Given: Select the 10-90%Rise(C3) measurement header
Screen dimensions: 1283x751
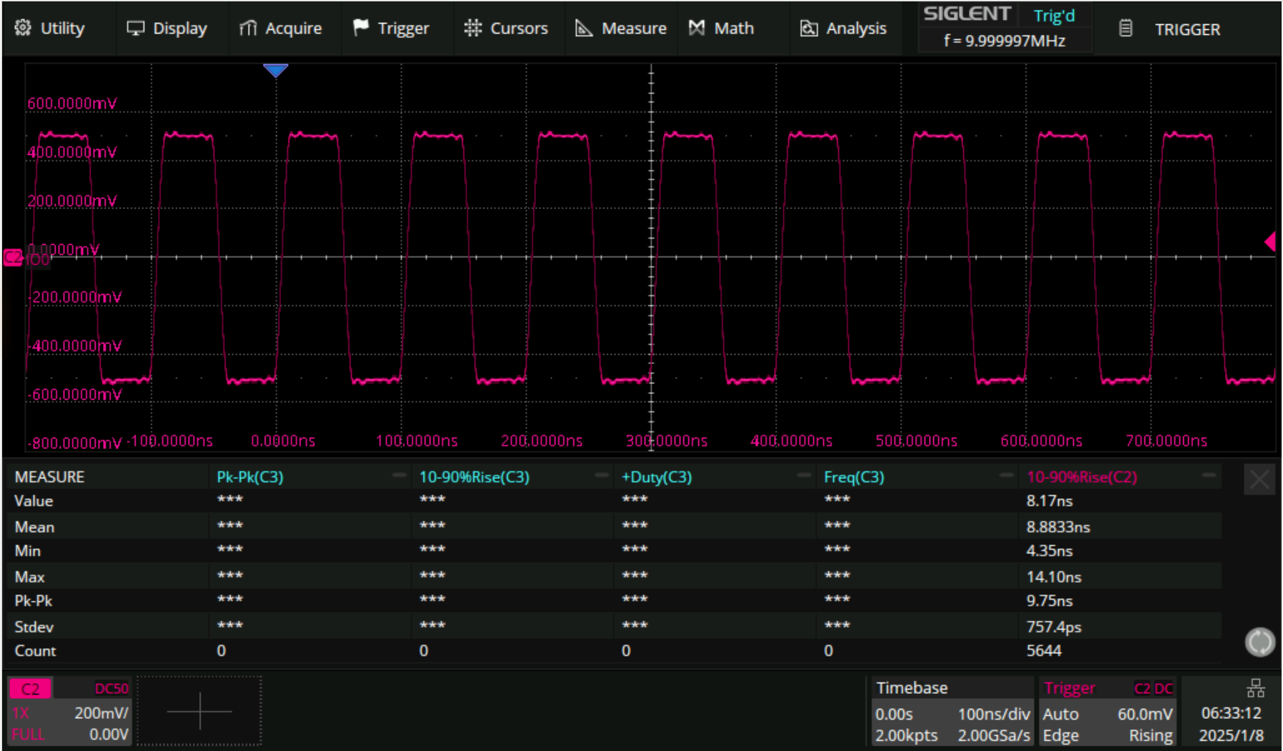Looking at the screenshot, I should [x=474, y=477].
